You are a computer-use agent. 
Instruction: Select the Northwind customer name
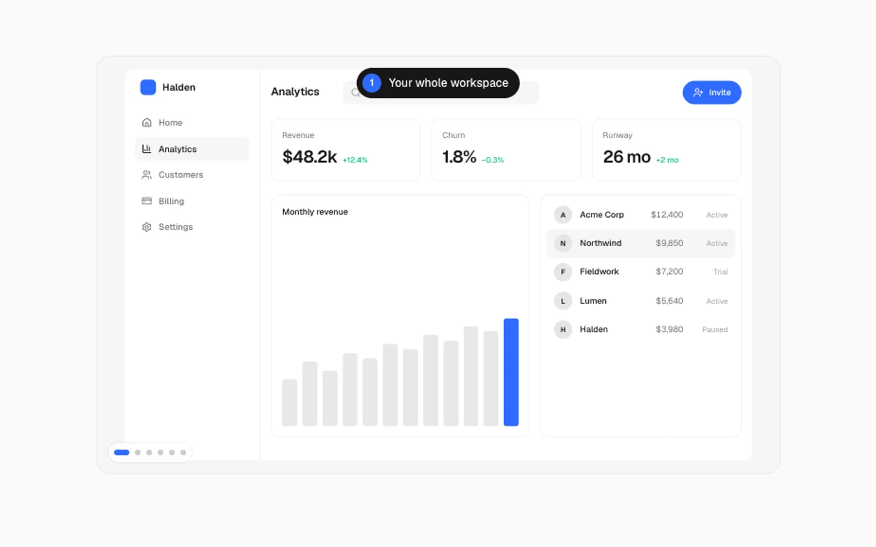600,243
